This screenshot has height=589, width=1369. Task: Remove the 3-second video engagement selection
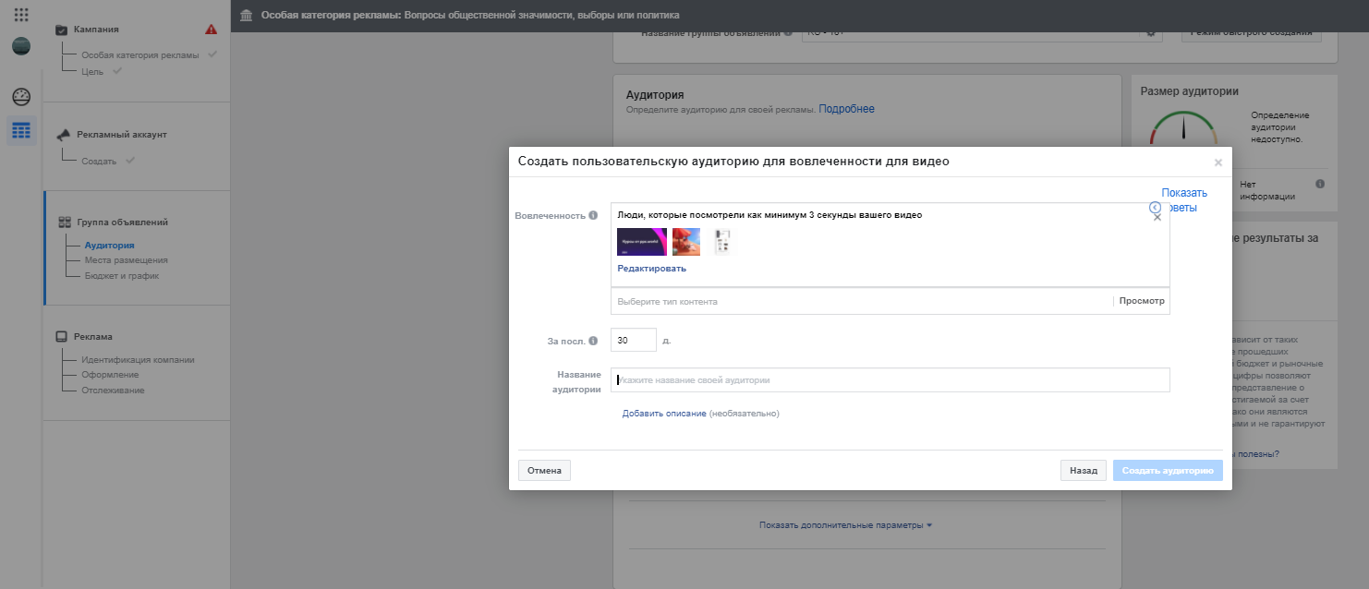1157,218
